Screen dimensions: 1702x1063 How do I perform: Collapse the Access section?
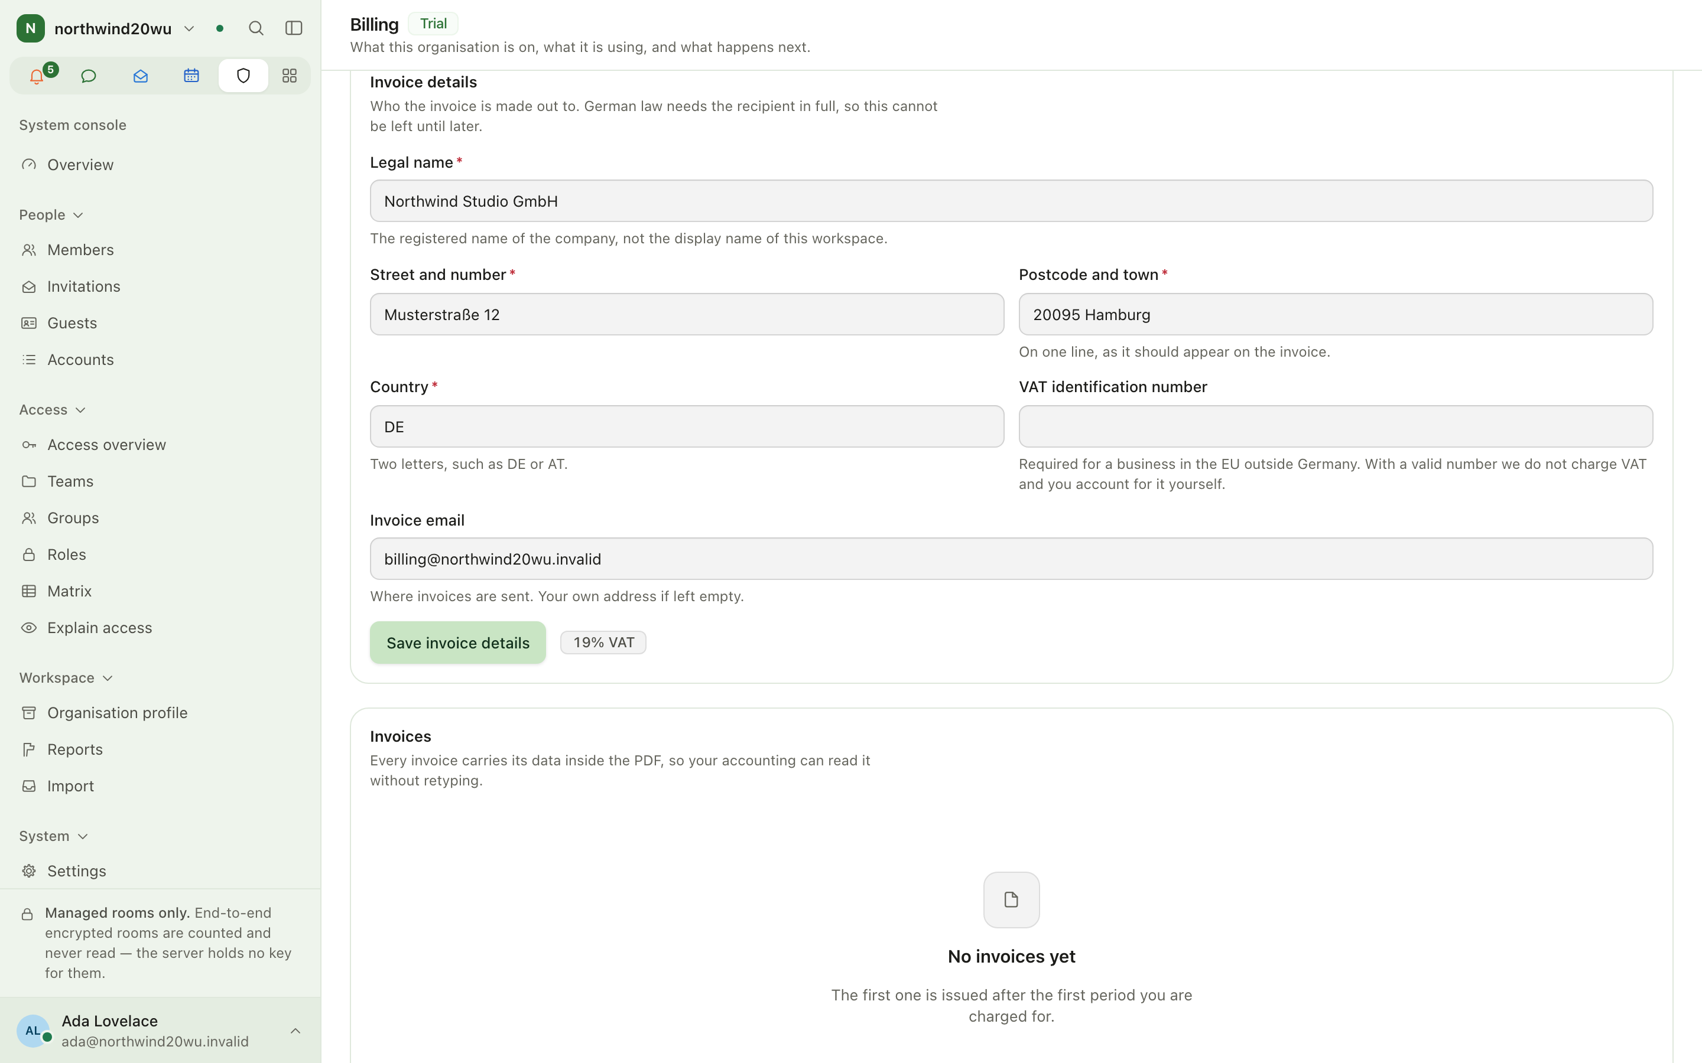click(x=53, y=410)
